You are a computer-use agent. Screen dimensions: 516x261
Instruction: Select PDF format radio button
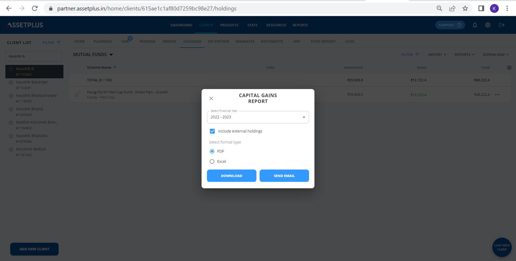pyautogui.click(x=212, y=151)
